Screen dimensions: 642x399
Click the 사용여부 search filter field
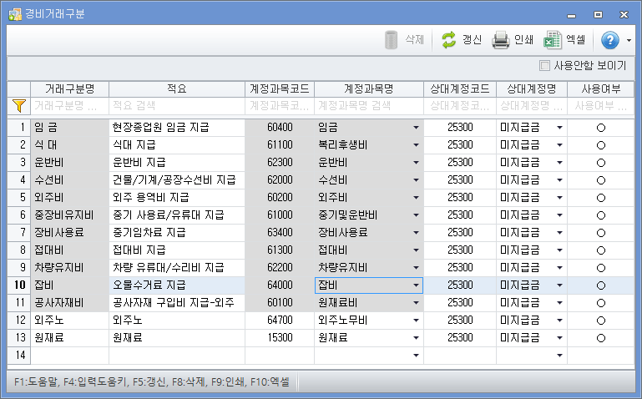600,106
